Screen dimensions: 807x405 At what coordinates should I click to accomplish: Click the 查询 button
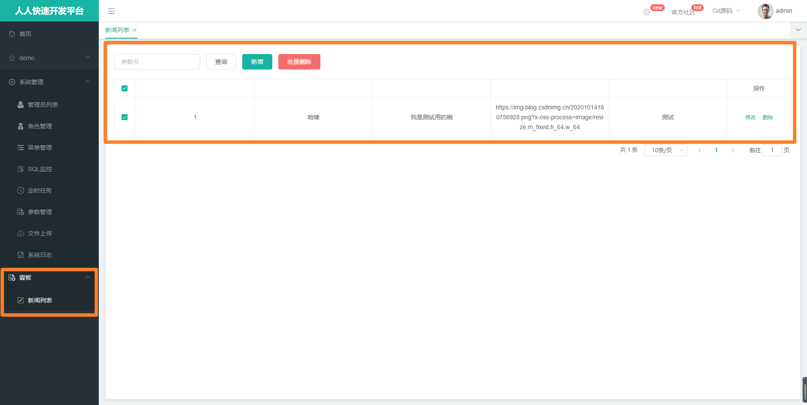pos(221,62)
